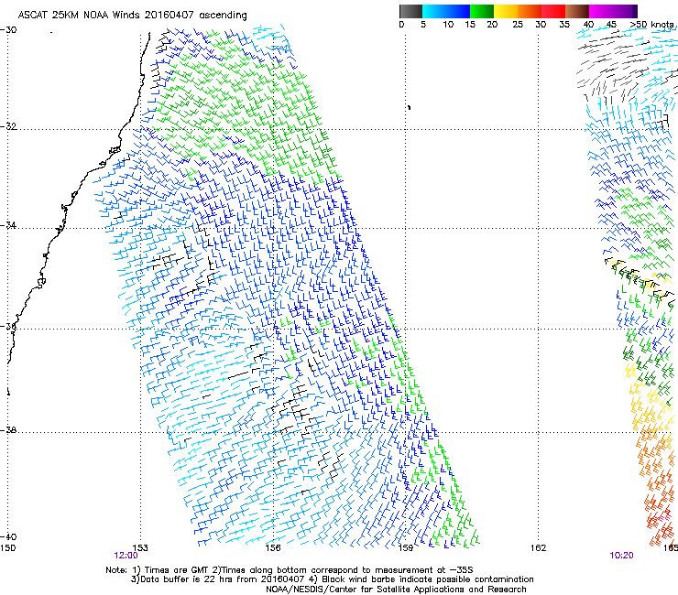Click legend tick label '25'
678x595 pixels.
518,25
